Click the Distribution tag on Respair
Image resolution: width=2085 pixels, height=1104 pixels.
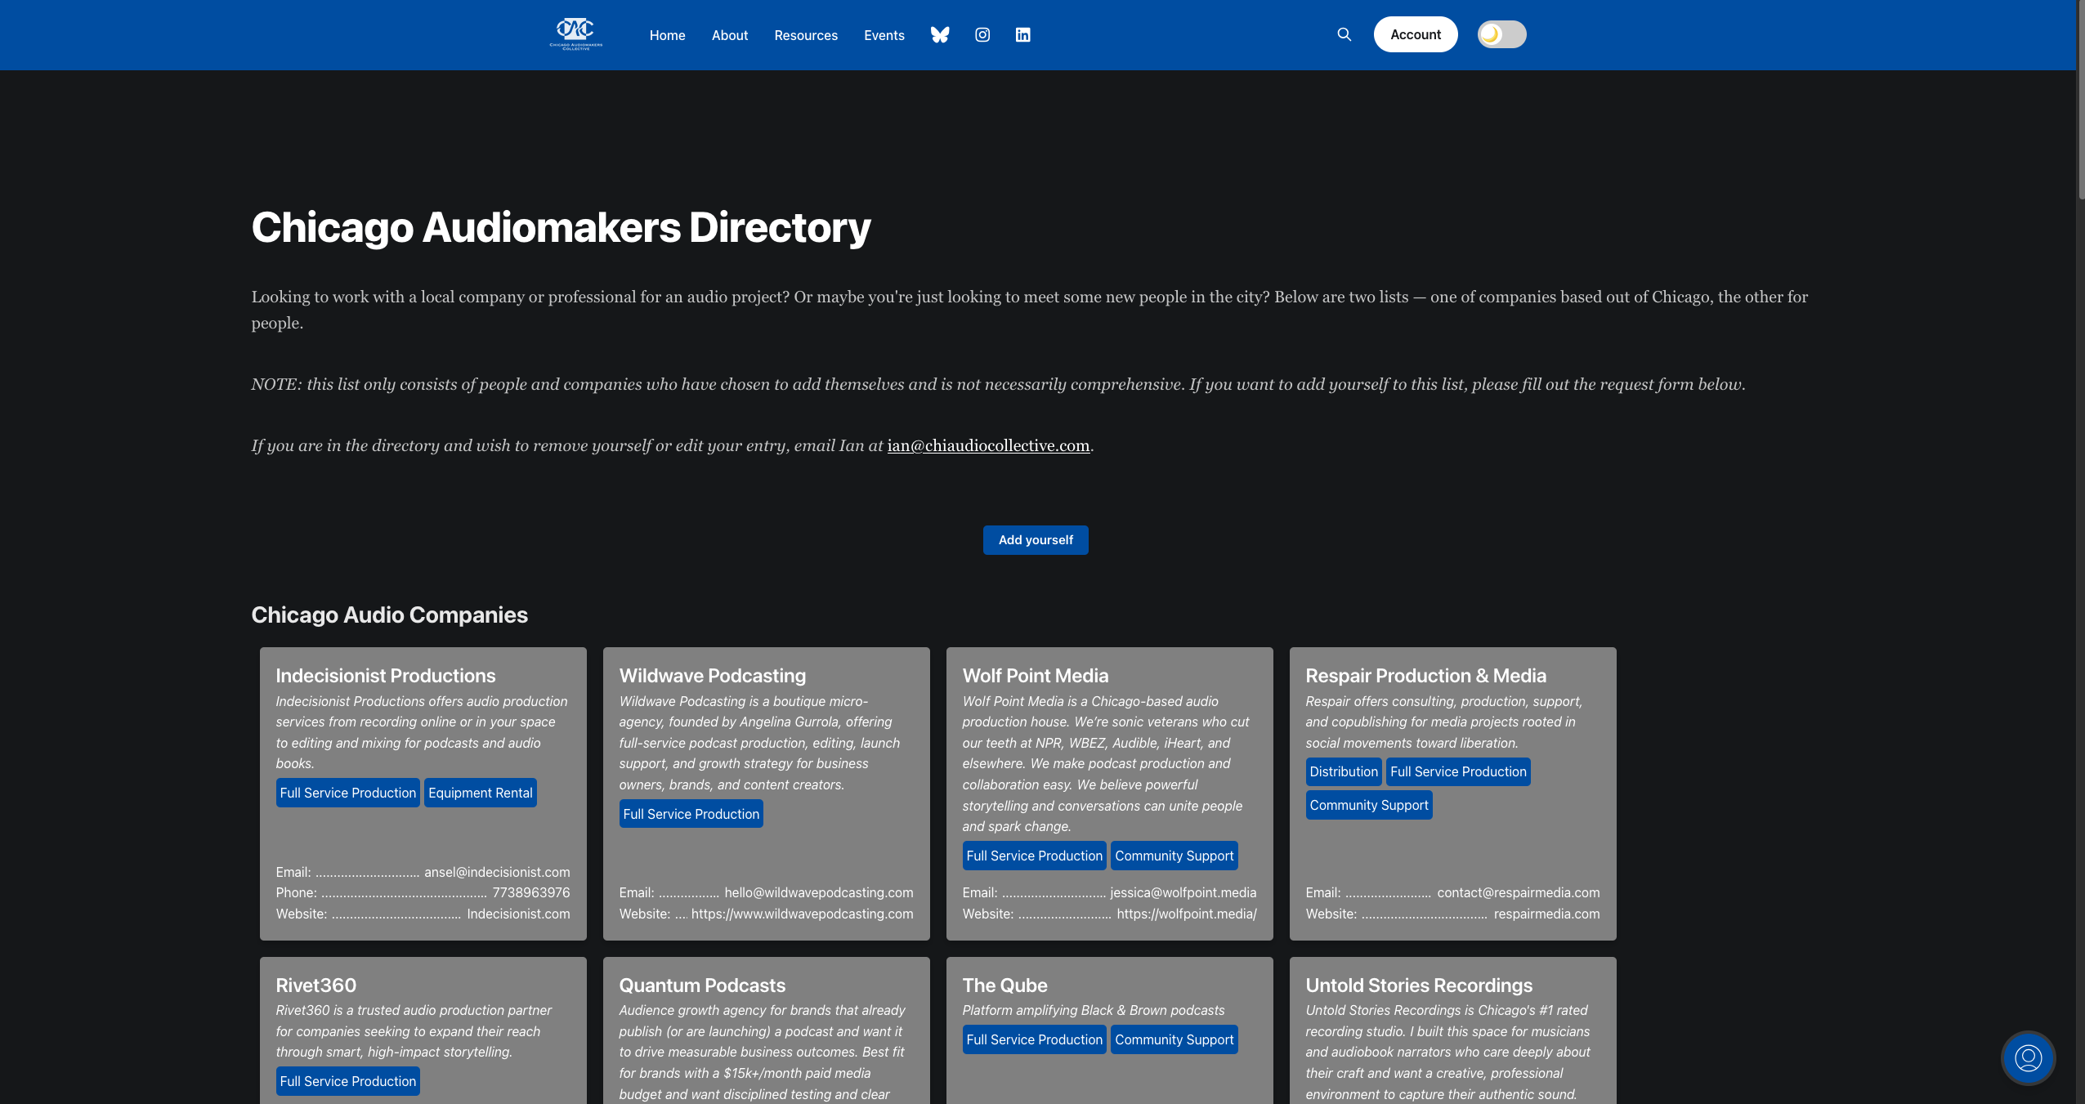(x=1344, y=771)
